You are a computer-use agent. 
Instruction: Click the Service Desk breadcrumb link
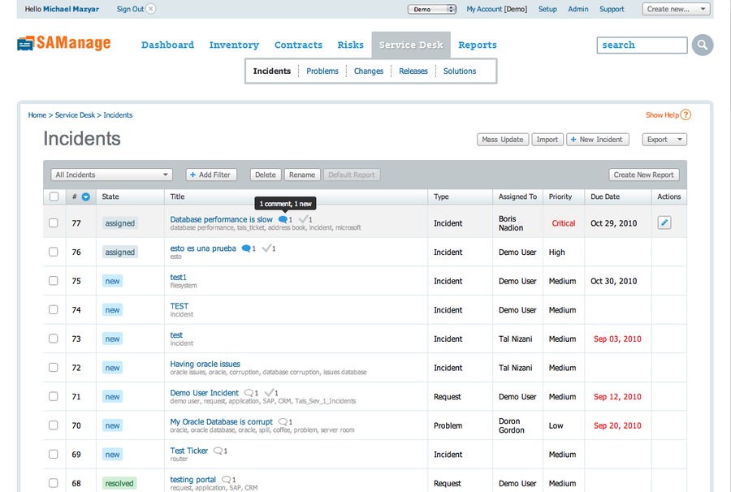(75, 115)
